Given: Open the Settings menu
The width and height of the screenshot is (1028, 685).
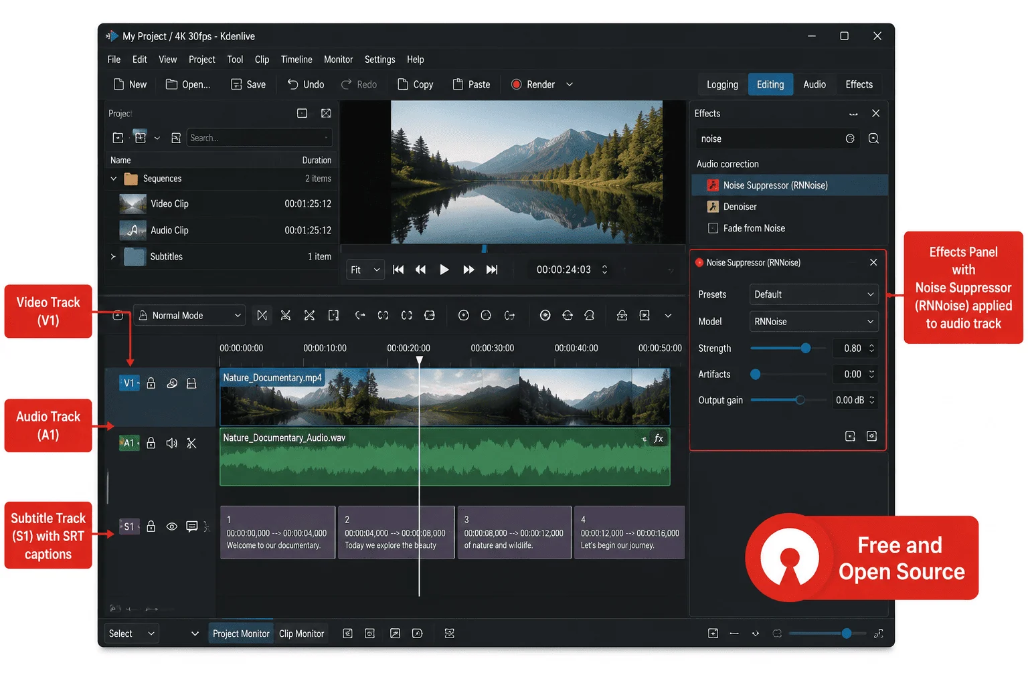Looking at the screenshot, I should click(x=379, y=60).
